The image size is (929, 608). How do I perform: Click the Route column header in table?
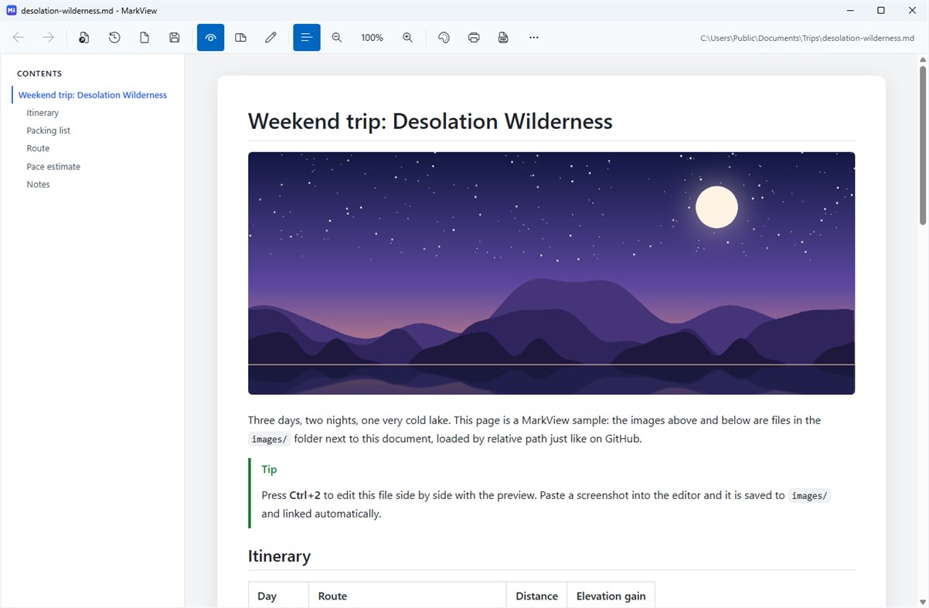(x=332, y=596)
